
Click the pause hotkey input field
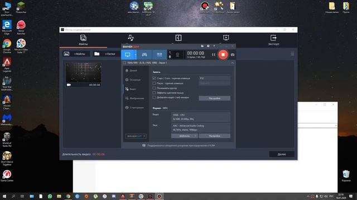point(214,83)
